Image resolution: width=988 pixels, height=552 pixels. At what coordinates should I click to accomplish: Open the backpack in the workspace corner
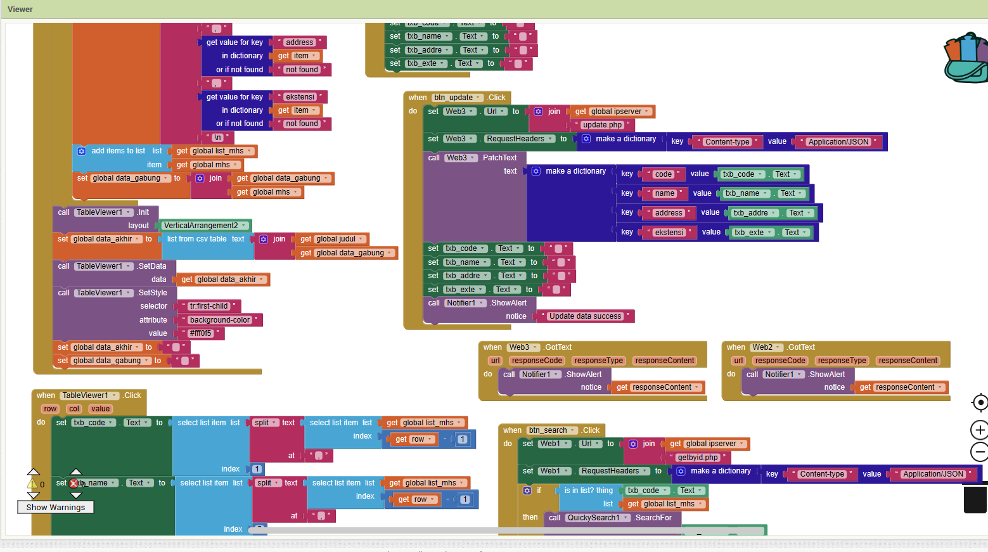click(966, 58)
